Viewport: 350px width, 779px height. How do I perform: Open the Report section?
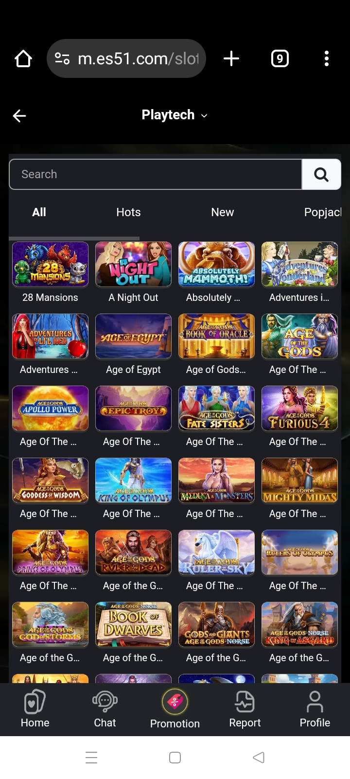pyautogui.click(x=245, y=709)
